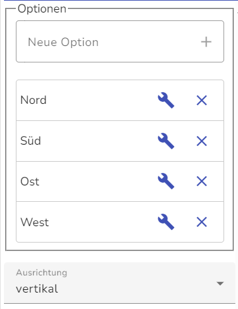This screenshot has width=238, height=309.
Task: Click the Neue Option placeholder text
Action: tap(63, 42)
